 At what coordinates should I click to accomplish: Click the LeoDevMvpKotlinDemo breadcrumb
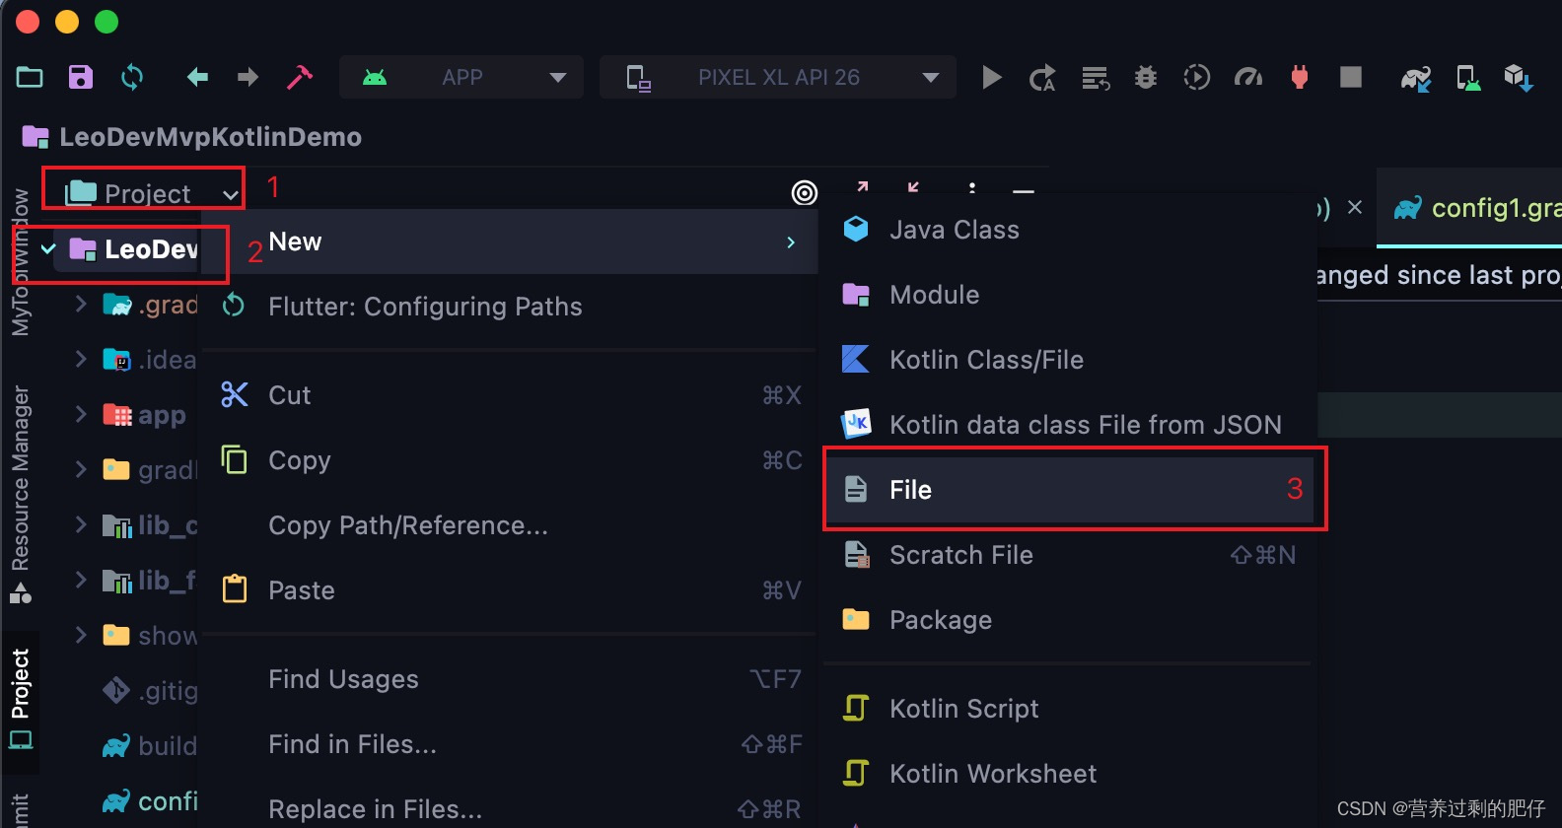coord(192,137)
